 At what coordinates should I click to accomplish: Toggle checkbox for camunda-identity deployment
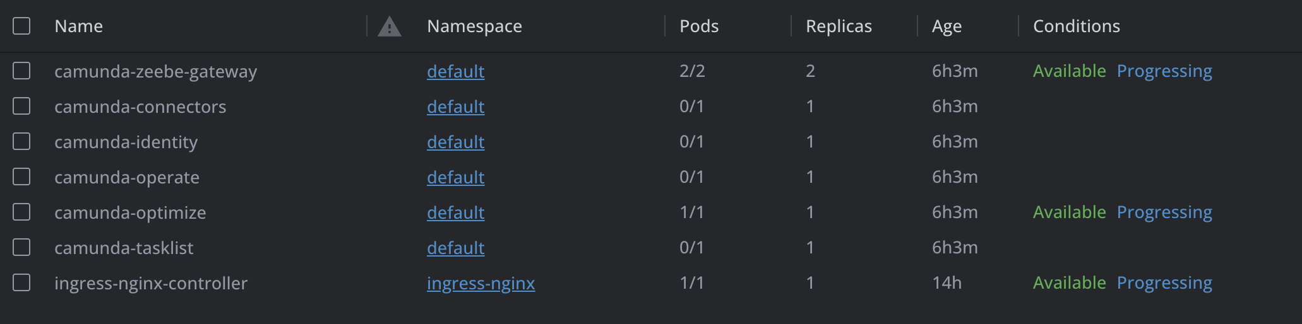[x=21, y=141]
